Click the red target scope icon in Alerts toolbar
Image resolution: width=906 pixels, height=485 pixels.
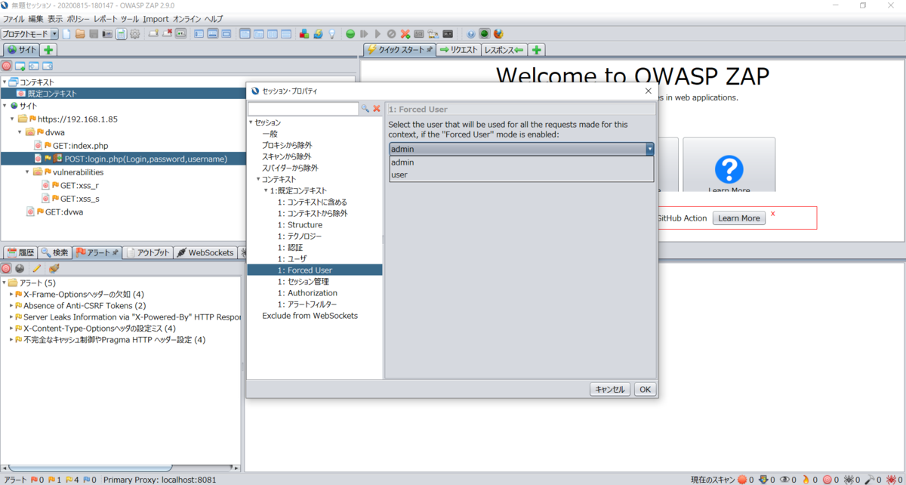coord(6,268)
